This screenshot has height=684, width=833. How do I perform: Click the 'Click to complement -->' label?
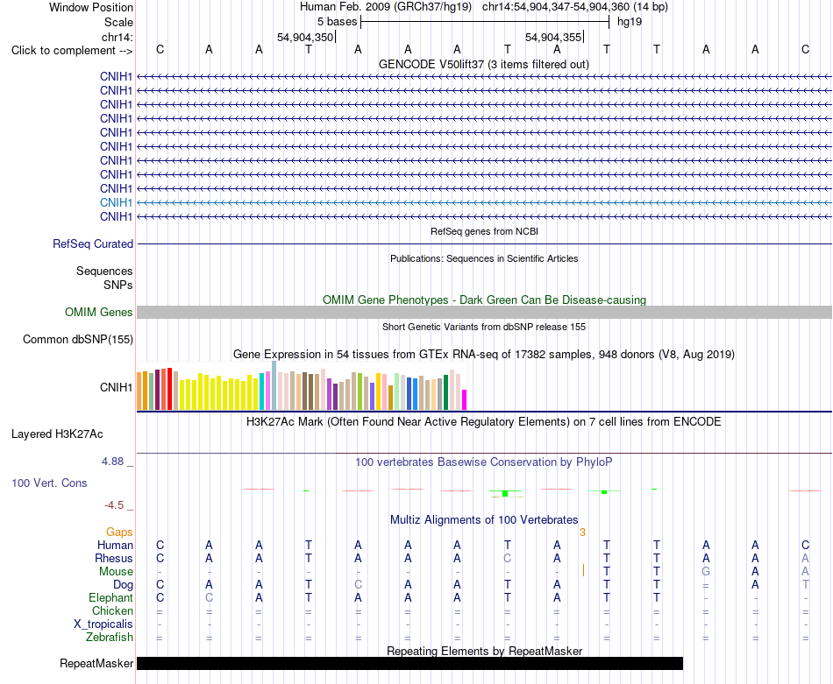pyautogui.click(x=72, y=51)
